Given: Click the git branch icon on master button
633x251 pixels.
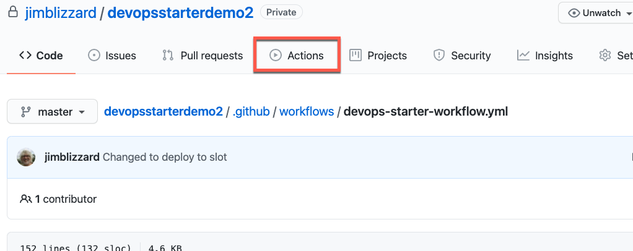Looking at the screenshot, I should click(x=26, y=112).
